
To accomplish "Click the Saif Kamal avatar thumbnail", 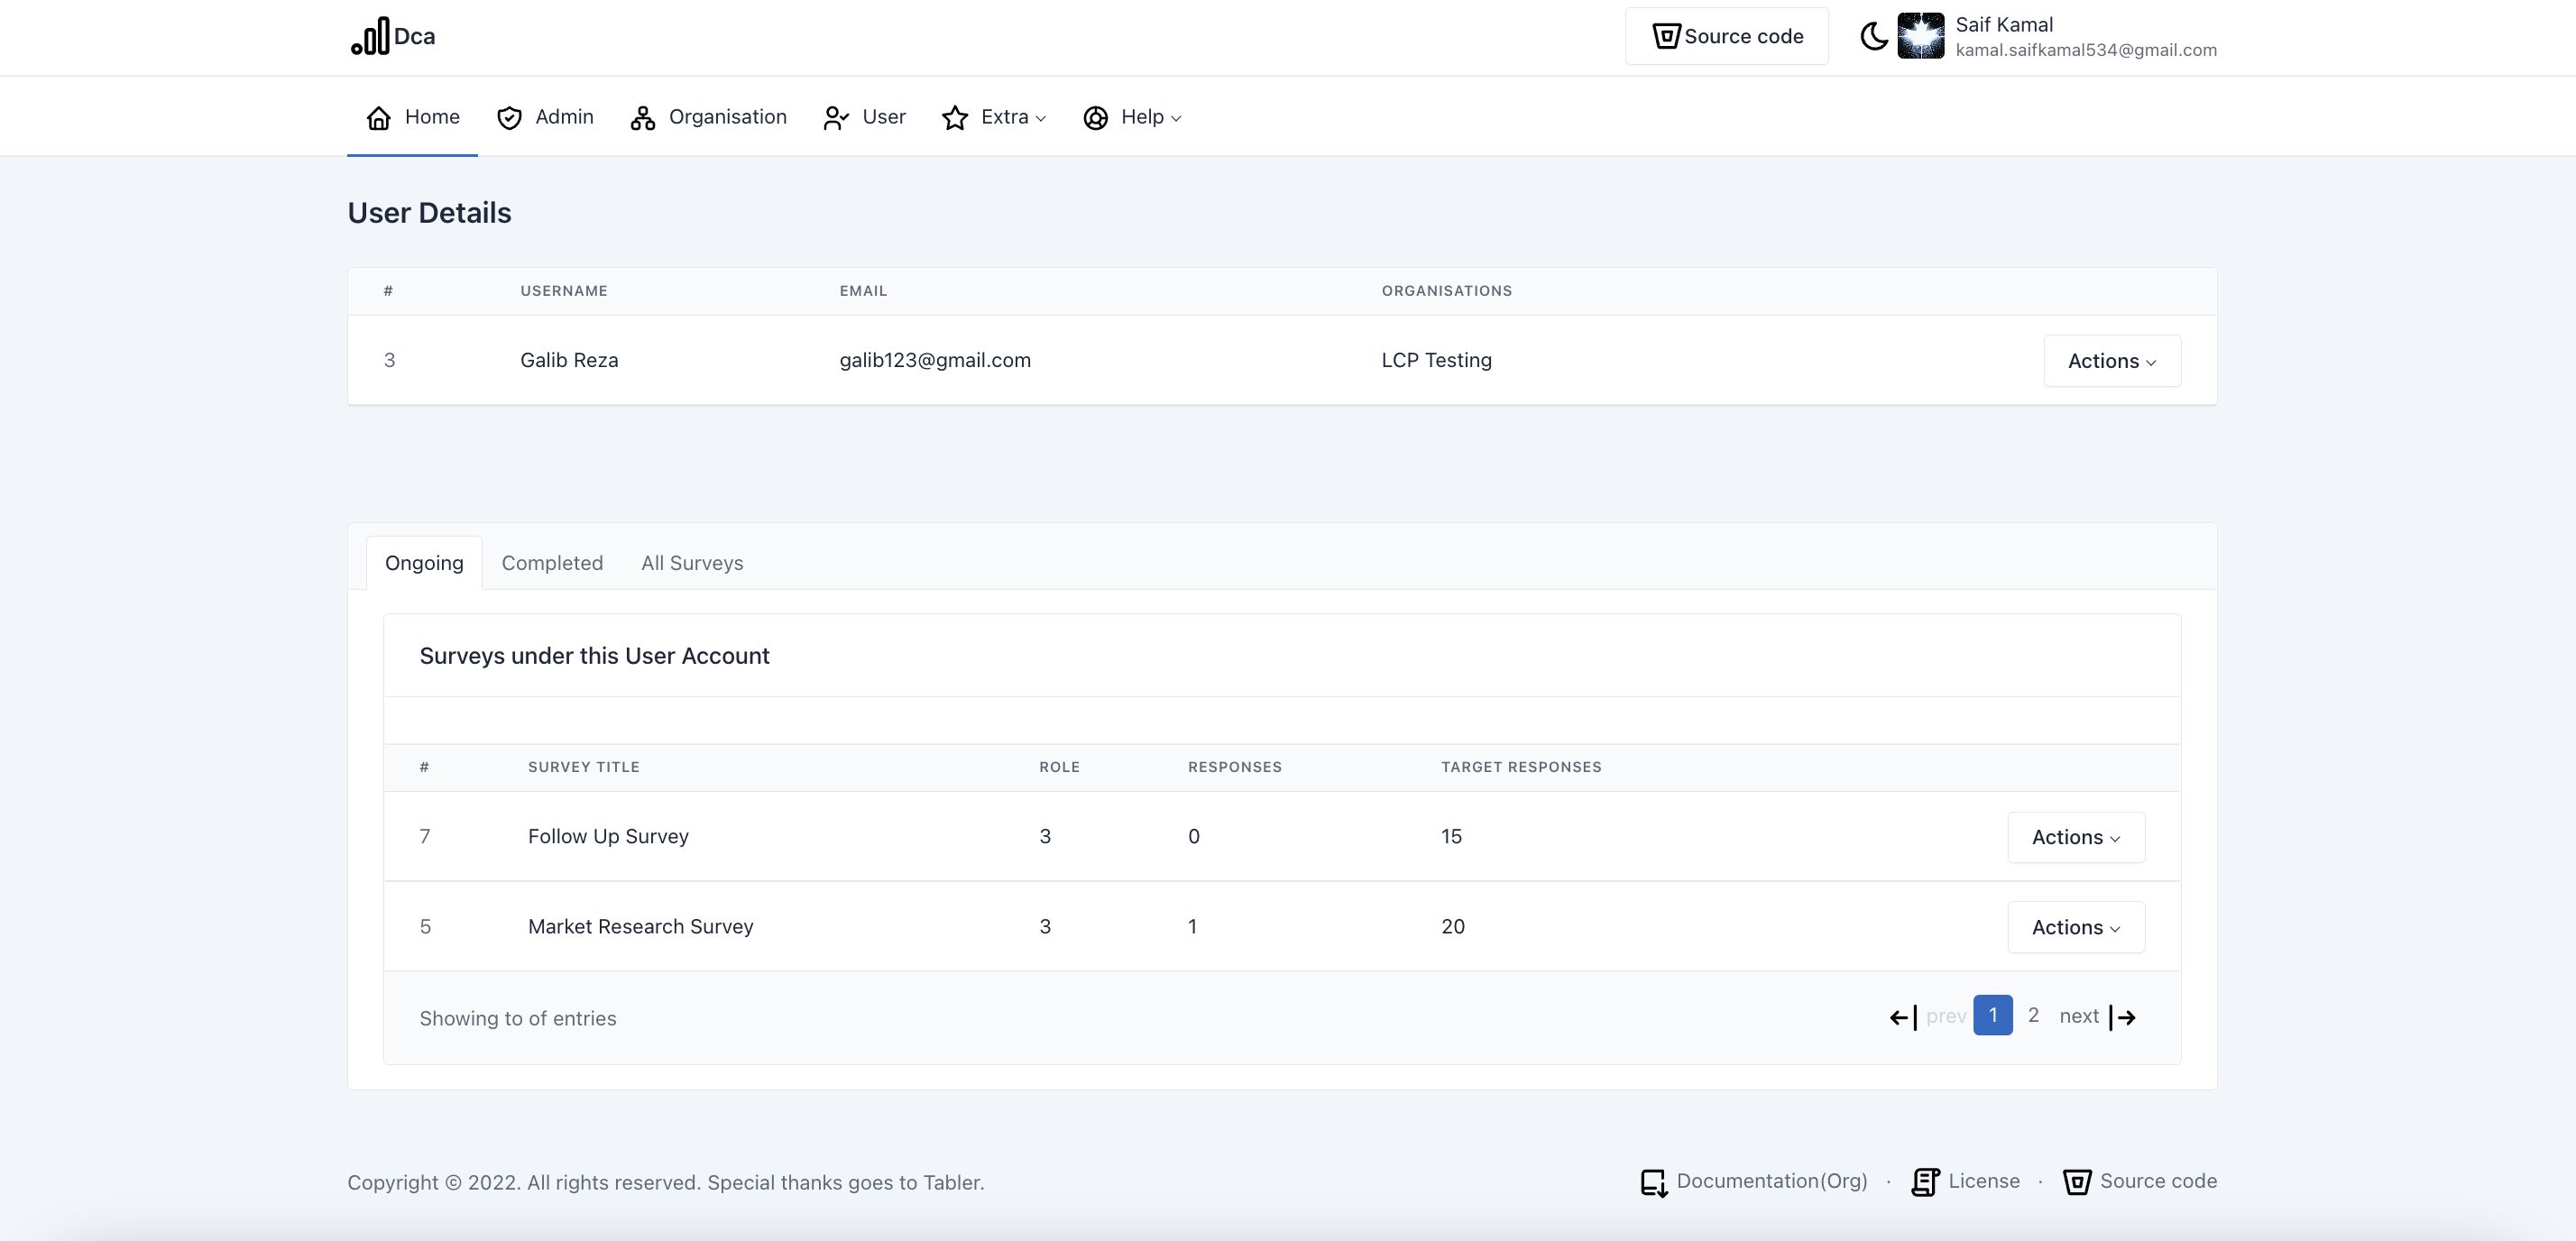I will (x=1920, y=37).
